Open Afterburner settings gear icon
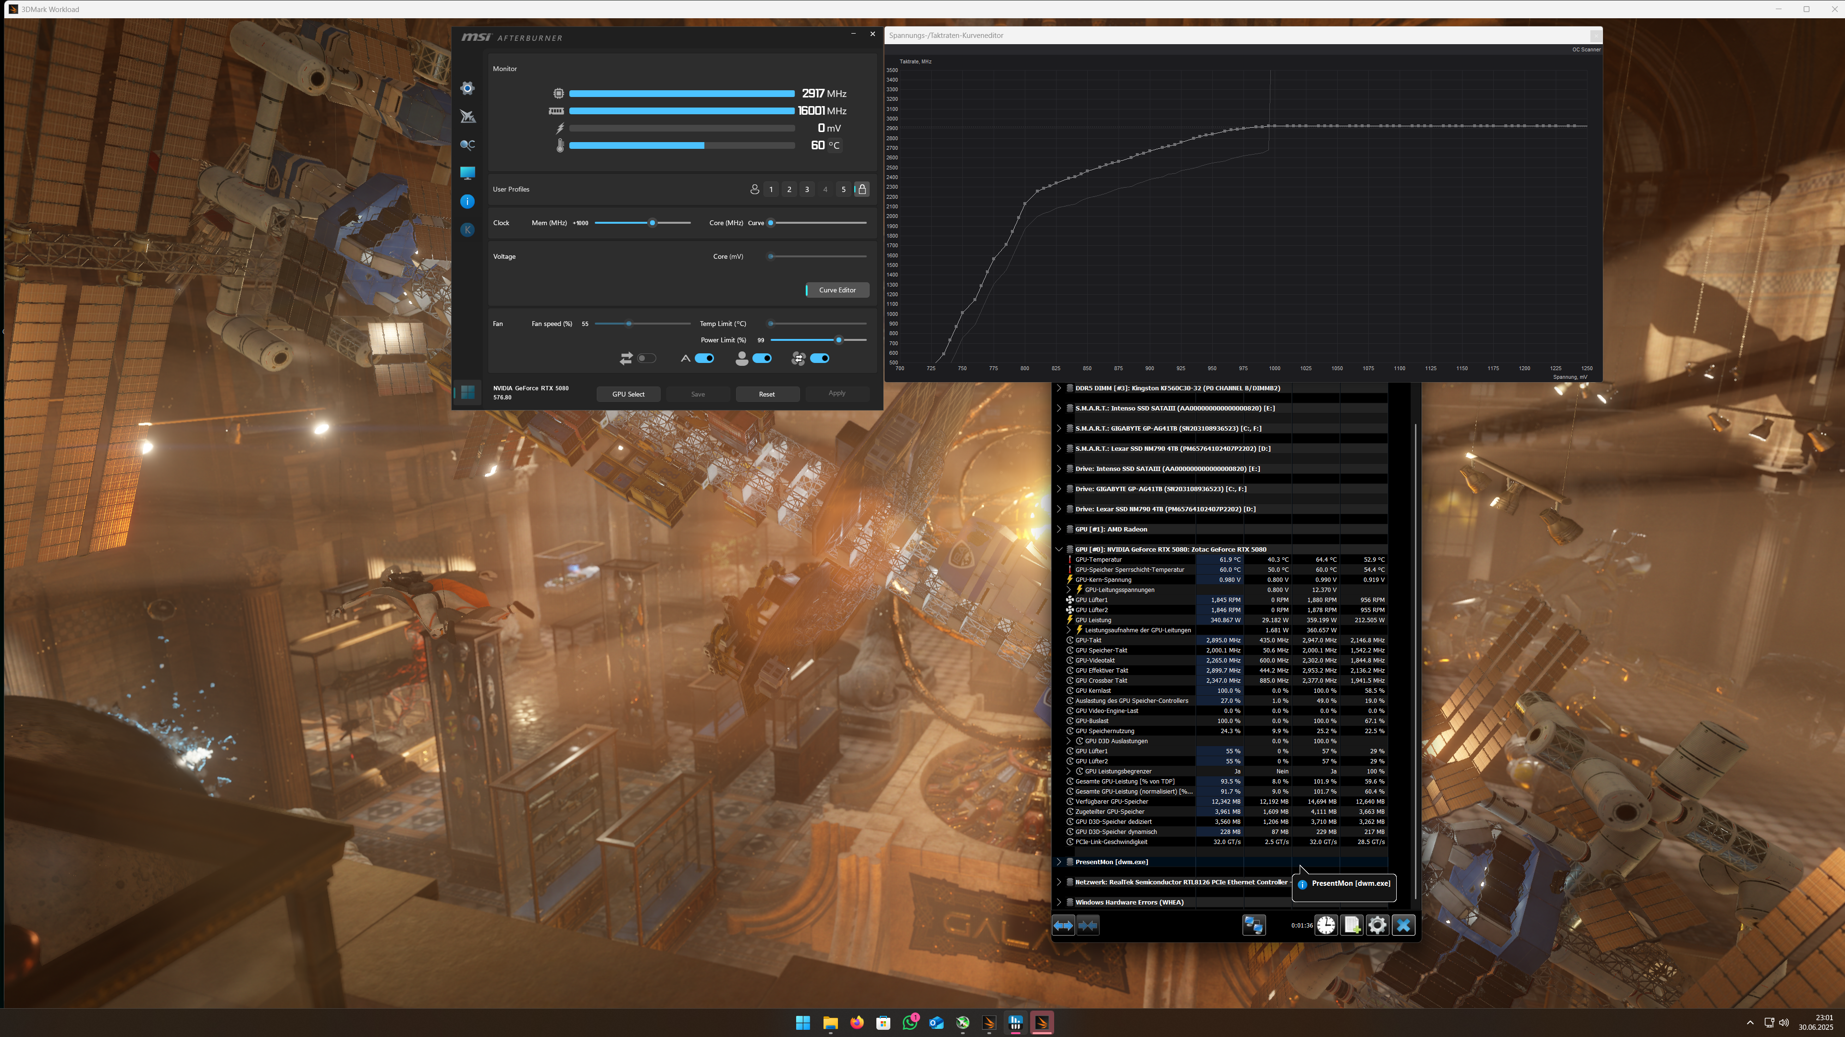Viewport: 1845px width, 1037px height. 467,88
